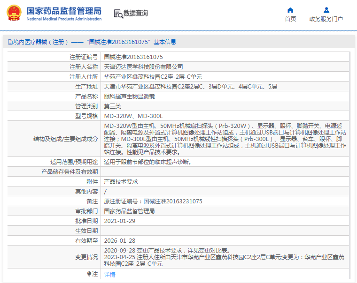Click the 型号规格 row label
The height and width of the screenshot is (283, 357).
[86, 116]
